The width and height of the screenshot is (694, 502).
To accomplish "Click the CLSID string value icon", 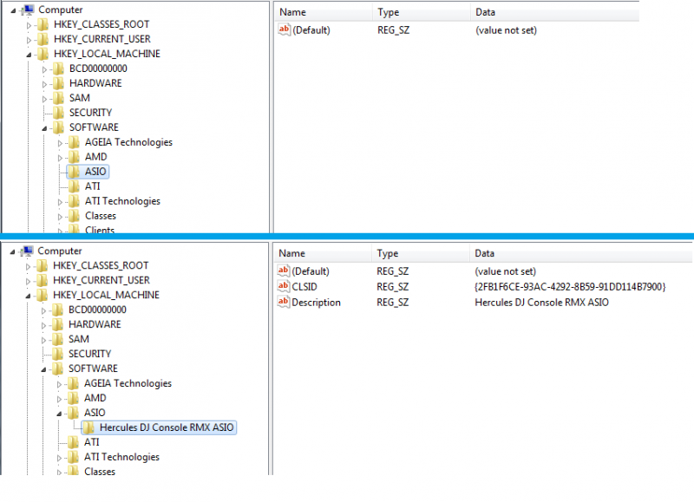I will click(284, 287).
